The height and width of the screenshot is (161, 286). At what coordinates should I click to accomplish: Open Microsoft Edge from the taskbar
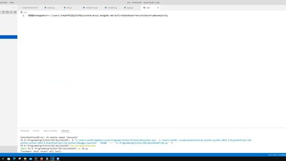click(14, 159)
